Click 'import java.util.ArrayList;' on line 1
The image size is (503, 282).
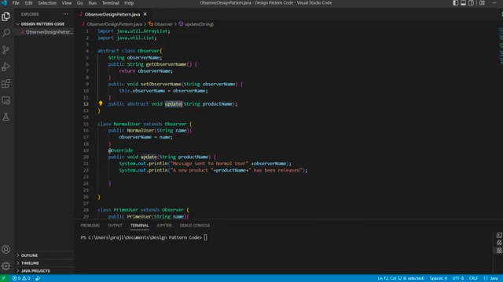tap(134, 31)
